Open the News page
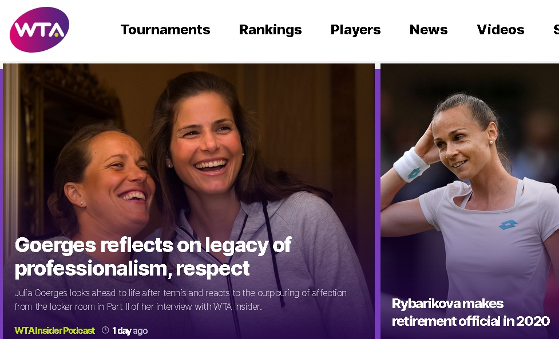Viewport: 559px width, 339px height. 429,30
